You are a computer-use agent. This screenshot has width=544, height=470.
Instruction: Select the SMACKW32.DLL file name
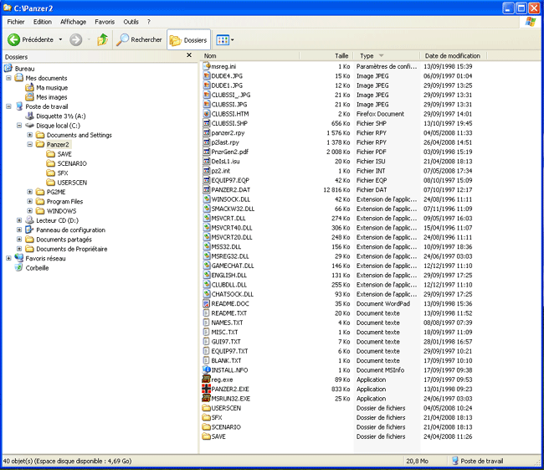233,209
